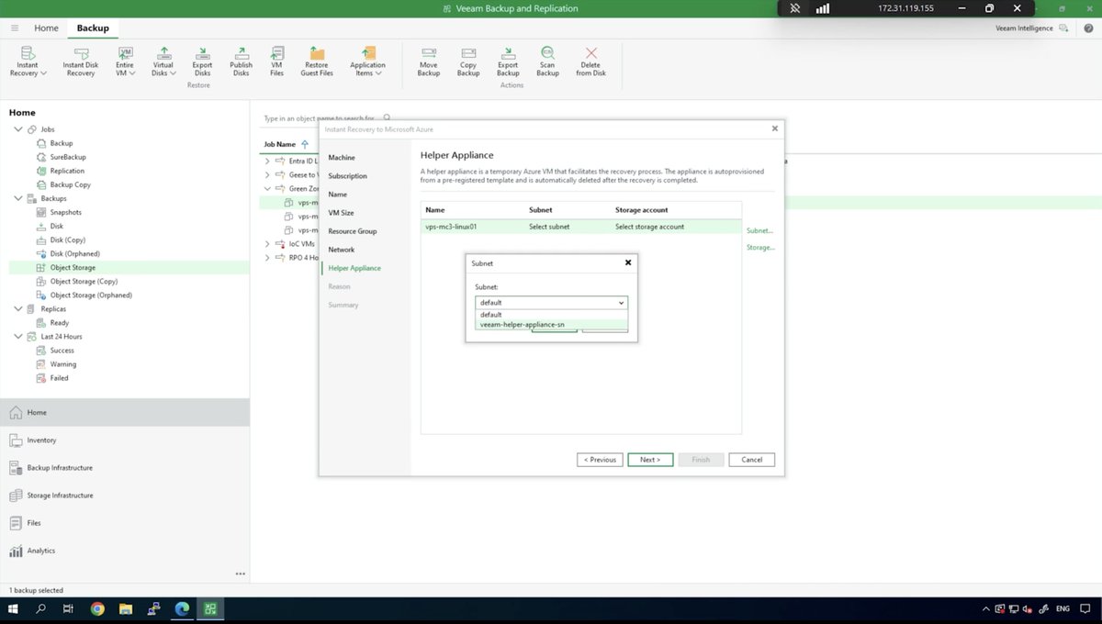Click the Instant Recovery ribbon icon
Screen dimensions: 1102x624
28,61
